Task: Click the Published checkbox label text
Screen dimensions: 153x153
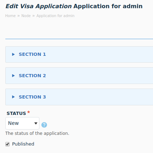Action: click(x=23, y=144)
